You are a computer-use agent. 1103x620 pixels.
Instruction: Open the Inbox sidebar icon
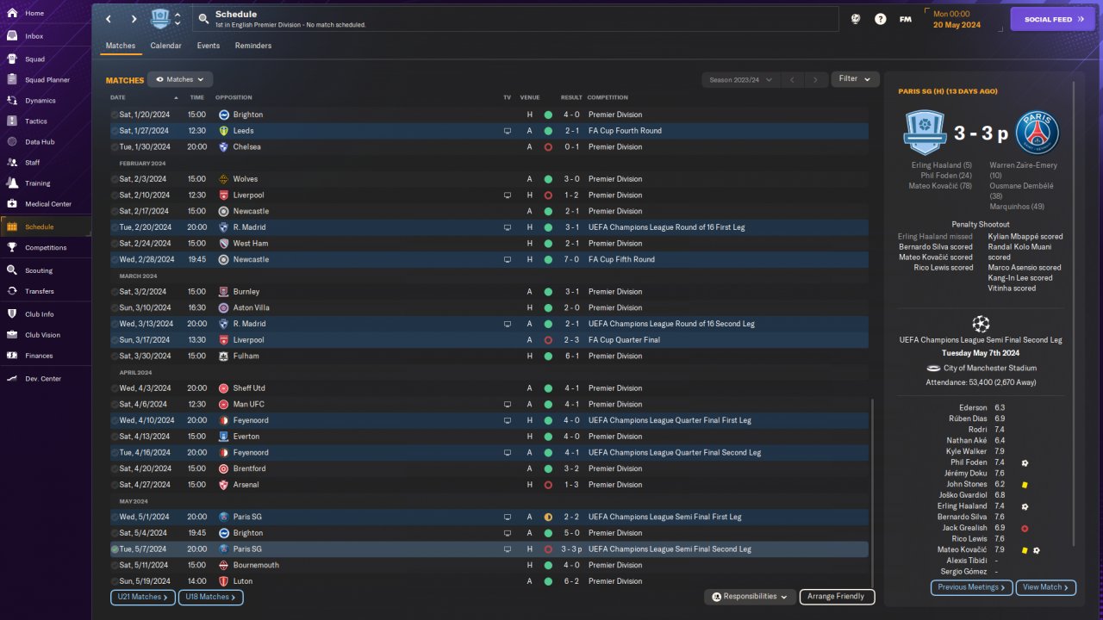click(x=12, y=36)
